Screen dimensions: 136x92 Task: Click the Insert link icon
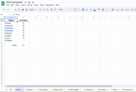[x=132, y=10]
